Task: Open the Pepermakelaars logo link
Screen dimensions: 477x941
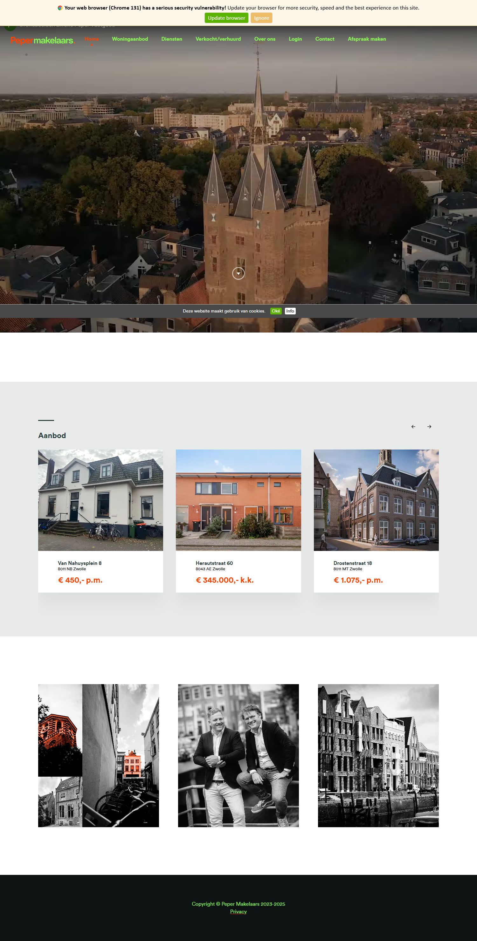Action: [43, 41]
